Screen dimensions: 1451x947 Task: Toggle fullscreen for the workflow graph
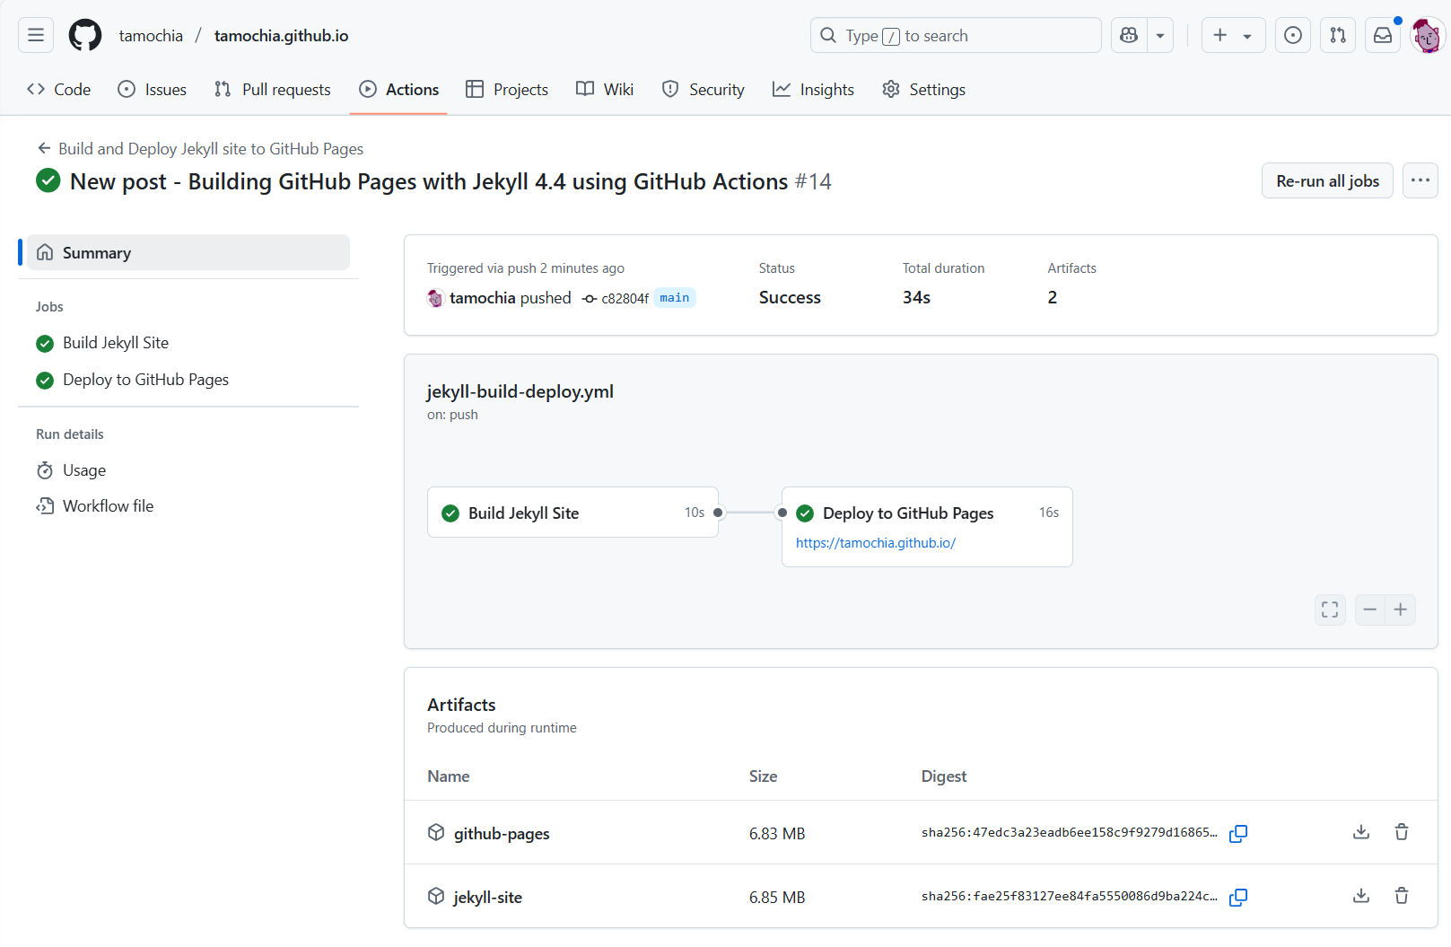[x=1330, y=609]
